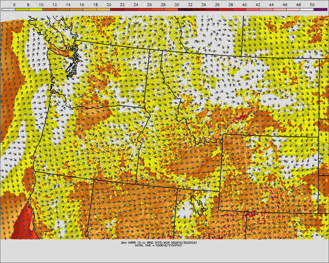Pick the red legend swatch between 38 and 40
Screen dimensions: 329x263
239,9
